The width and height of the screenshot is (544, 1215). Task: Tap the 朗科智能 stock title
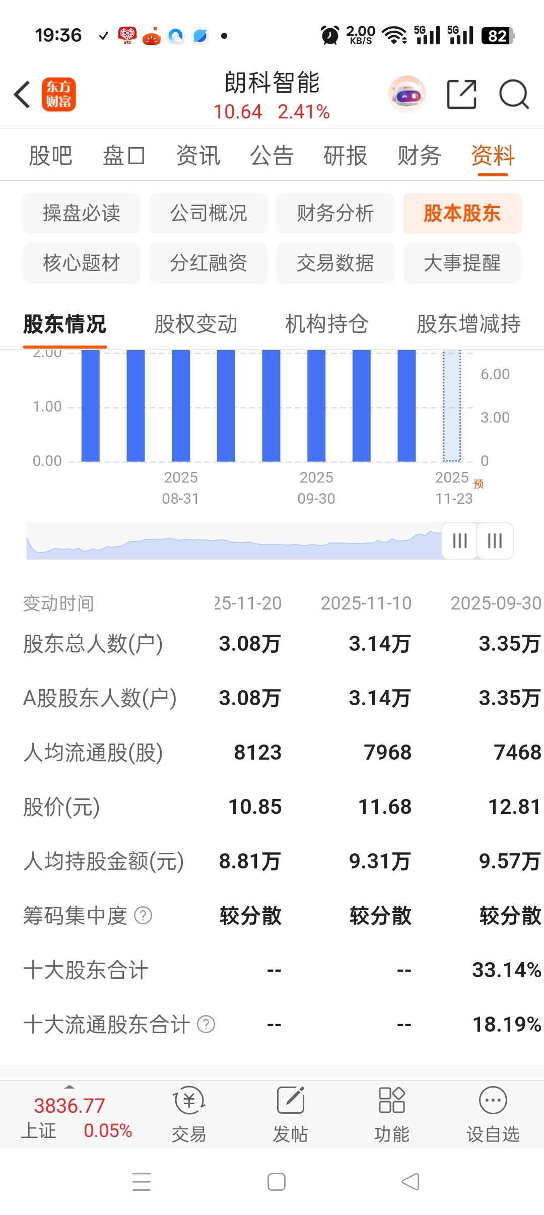pos(272,83)
